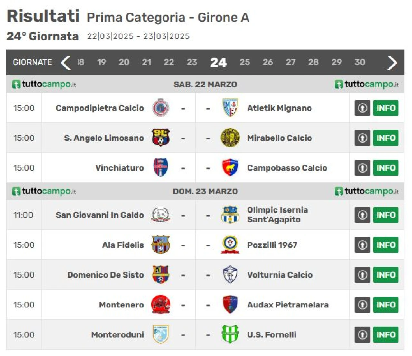This screenshot has height=356, width=412.
Task: Click the Campodipietra Calcio team crest
Action: tap(161, 108)
